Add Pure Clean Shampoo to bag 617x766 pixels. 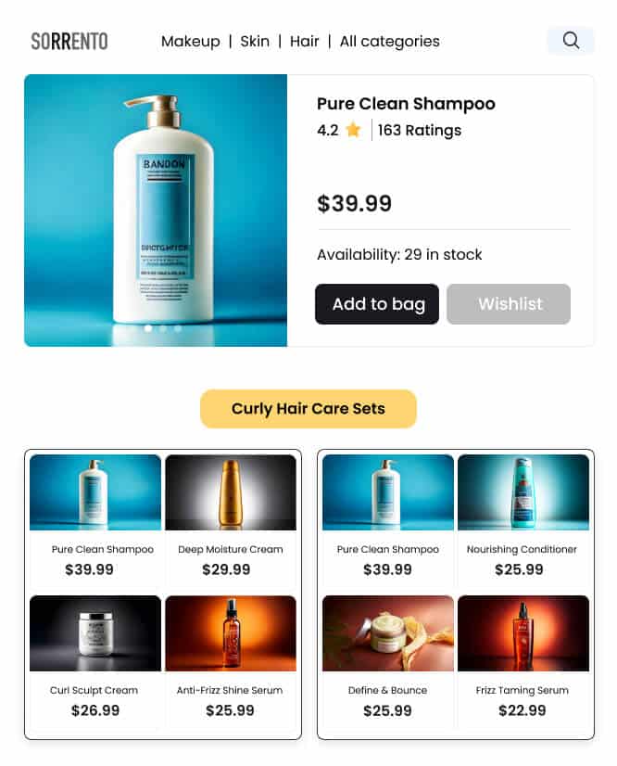pos(377,304)
